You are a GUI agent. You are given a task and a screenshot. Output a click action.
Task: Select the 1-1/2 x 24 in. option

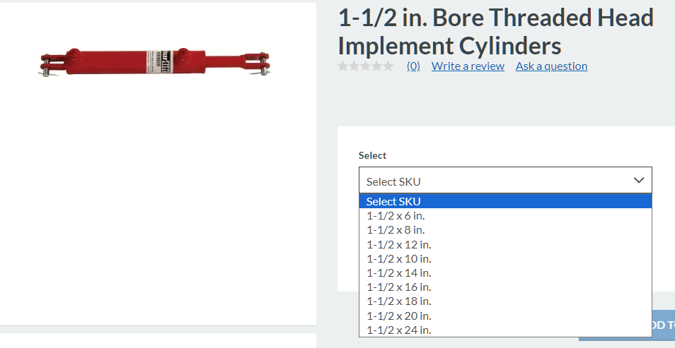coord(398,330)
